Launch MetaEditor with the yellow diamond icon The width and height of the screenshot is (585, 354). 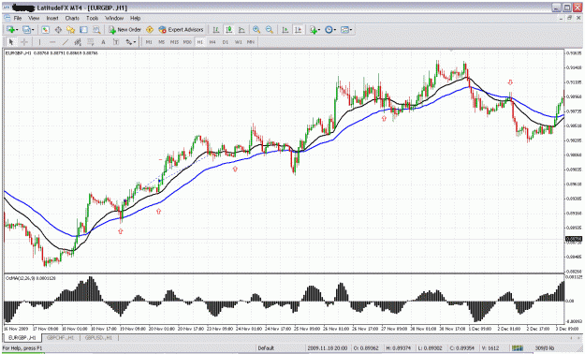[x=150, y=30]
